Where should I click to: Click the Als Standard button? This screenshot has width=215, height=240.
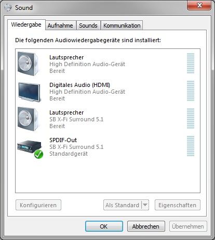coord(123,205)
